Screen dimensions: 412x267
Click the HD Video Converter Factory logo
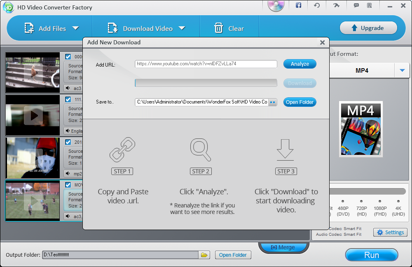(8, 7)
